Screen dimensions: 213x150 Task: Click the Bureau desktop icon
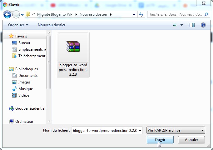coord(14,43)
